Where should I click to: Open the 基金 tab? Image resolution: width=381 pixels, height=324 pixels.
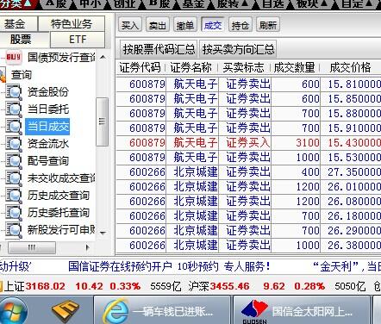[19, 24]
